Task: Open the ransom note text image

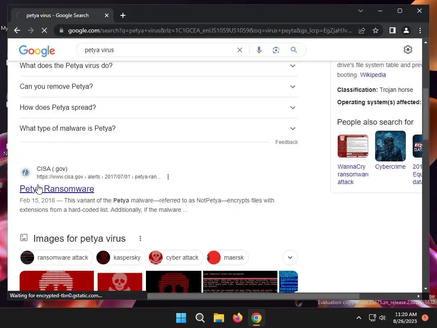Action: click(x=240, y=281)
